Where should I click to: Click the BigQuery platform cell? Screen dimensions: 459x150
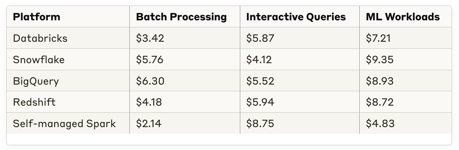point(36,81)
